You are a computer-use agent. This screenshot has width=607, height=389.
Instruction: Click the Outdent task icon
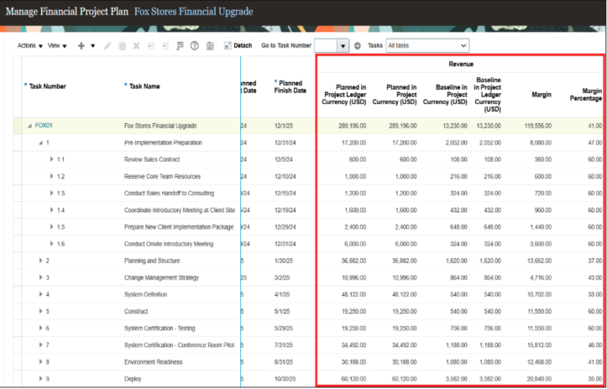(151, 46)
